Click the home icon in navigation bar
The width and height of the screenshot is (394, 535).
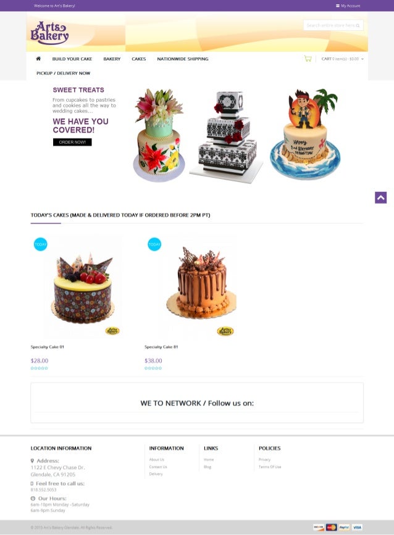(x=38, y=59)
